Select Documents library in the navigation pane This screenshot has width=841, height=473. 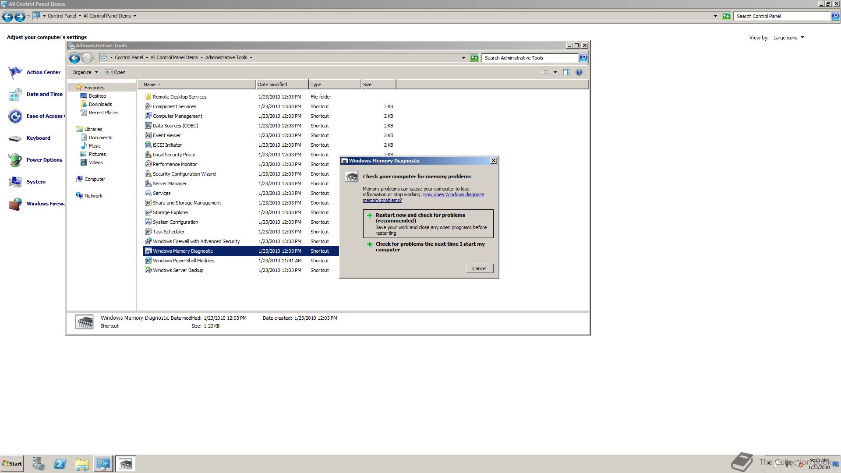pyautogui.click(x=100, y=138)
